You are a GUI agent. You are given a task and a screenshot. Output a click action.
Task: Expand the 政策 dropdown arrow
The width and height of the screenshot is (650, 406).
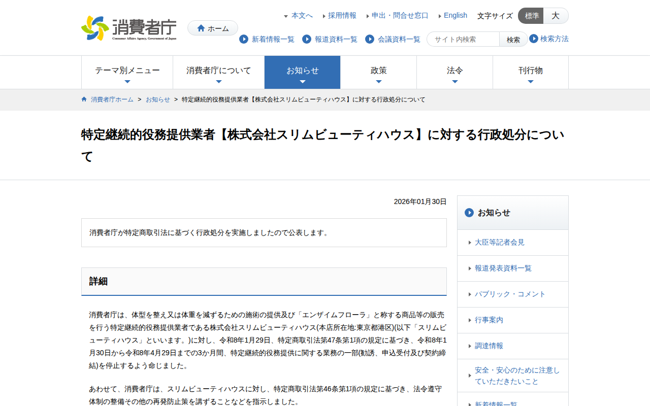[379, 82]
